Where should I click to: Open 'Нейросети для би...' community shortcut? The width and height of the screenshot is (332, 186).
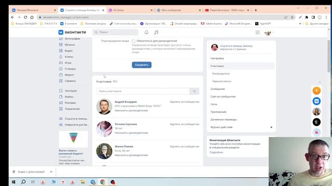coord(74,125)
